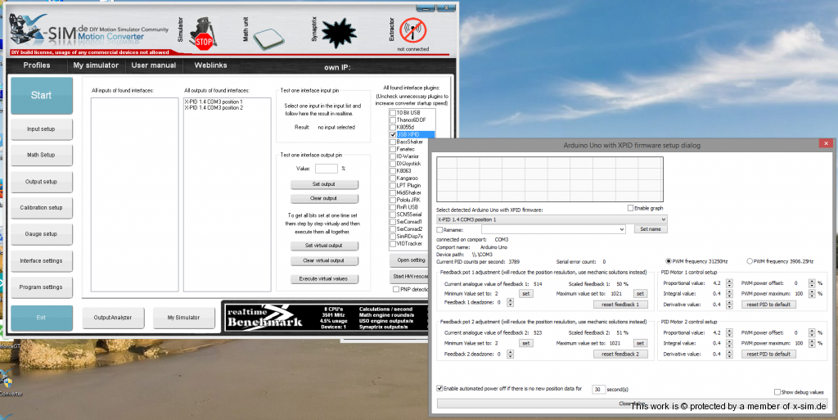Click Start HW rescan button
This screenshot has width=838, height=420.
(x=411, y=276)
